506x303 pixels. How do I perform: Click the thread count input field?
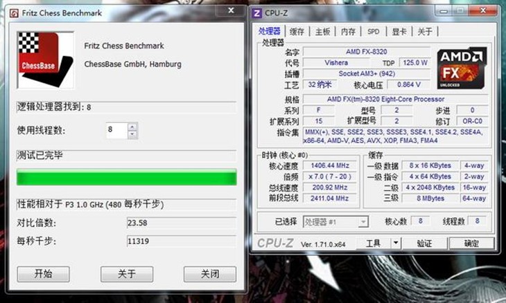116,131
